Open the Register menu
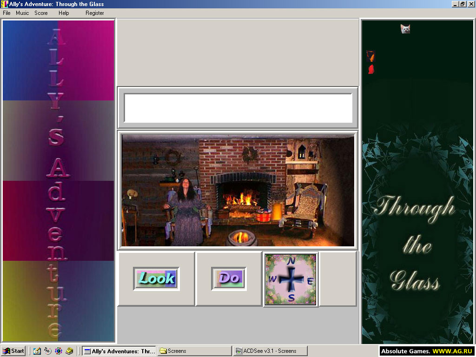 pos(95,13)
